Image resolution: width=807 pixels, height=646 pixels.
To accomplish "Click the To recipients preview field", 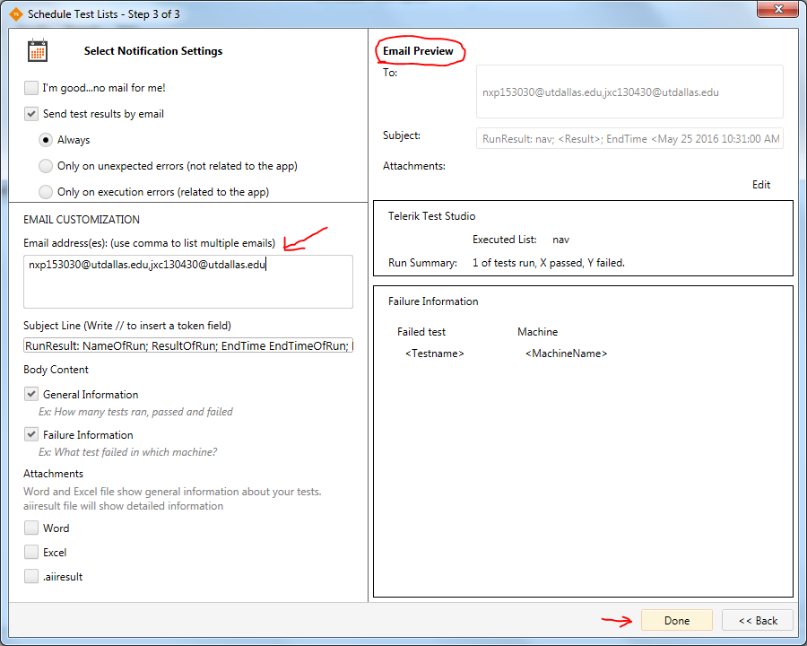I will coord(629,92).
